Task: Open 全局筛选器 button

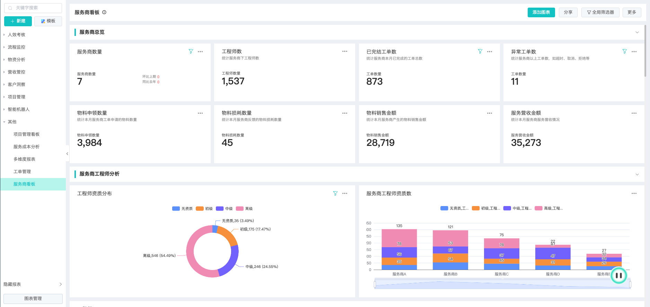Action: tap(600, 12)
